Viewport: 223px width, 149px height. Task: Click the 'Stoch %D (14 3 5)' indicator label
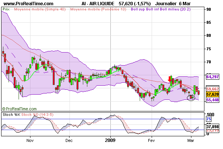pos(37,115)
